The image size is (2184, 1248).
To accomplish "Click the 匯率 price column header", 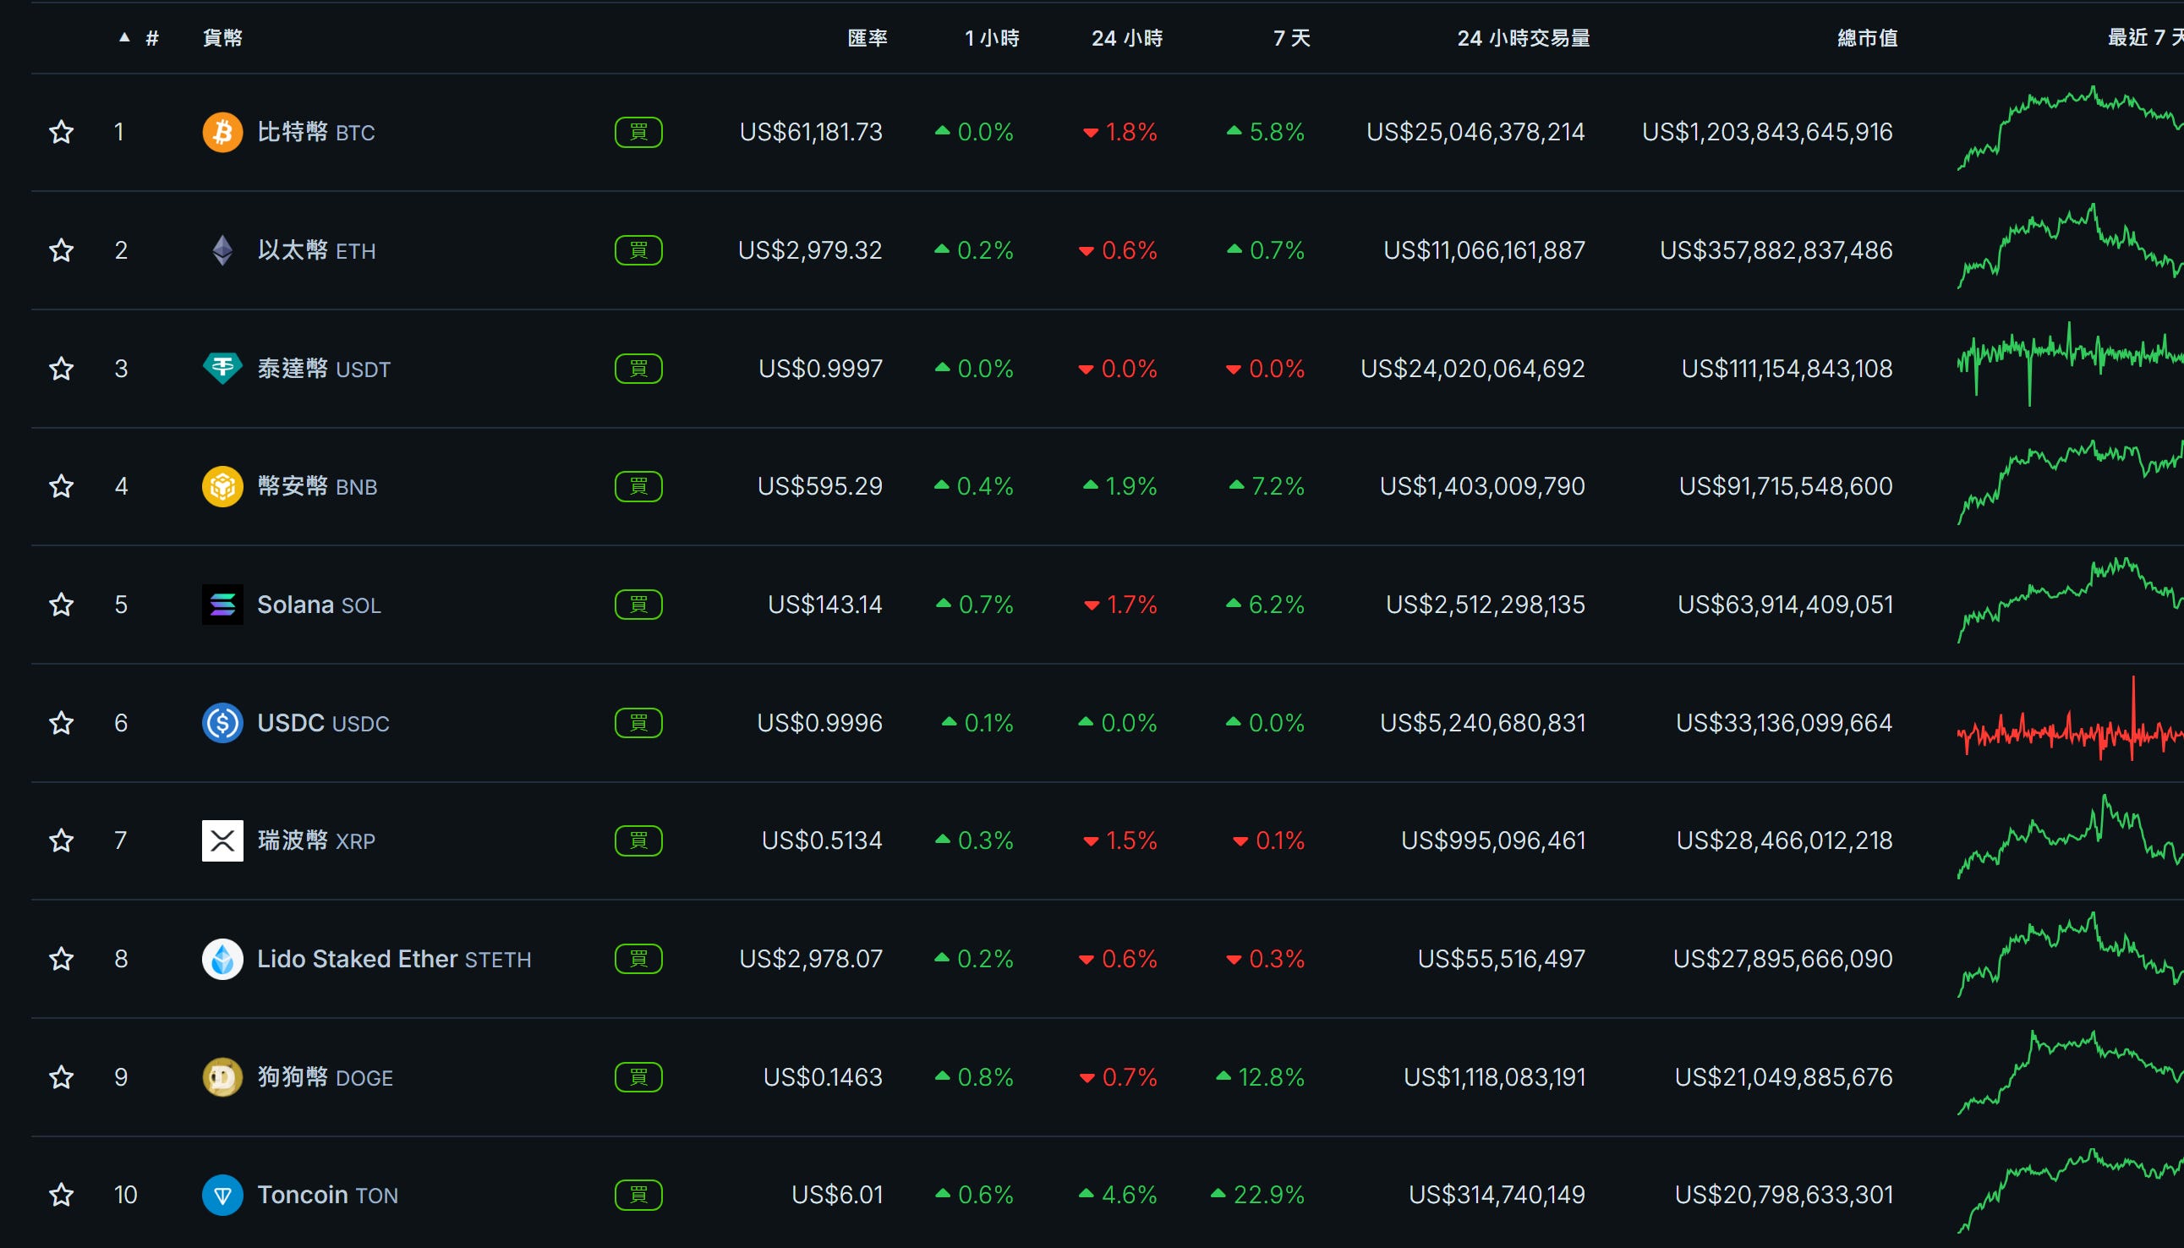I will click(867, 38).
